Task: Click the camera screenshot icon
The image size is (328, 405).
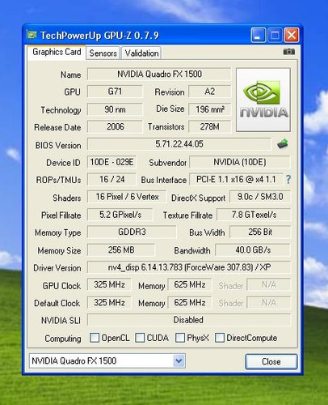Action: point(289,52)
